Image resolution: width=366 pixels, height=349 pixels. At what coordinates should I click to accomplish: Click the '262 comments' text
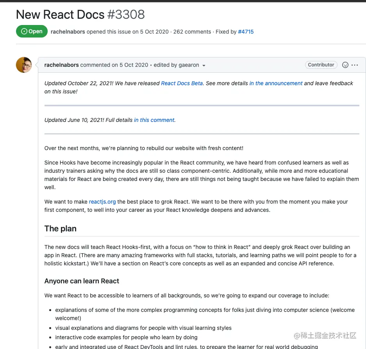pos(192,32)
